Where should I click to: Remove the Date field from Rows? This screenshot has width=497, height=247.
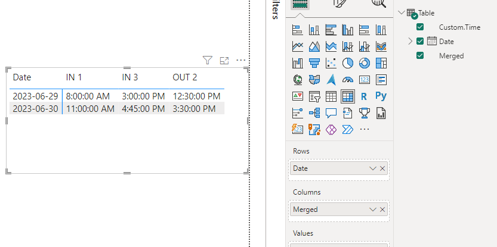pos(382,168)
